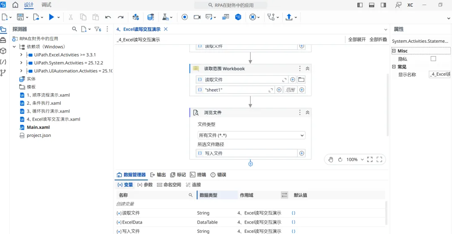Cut selection with the scissors icon
This screenshot has height=234, width=452.
point(71,17)
